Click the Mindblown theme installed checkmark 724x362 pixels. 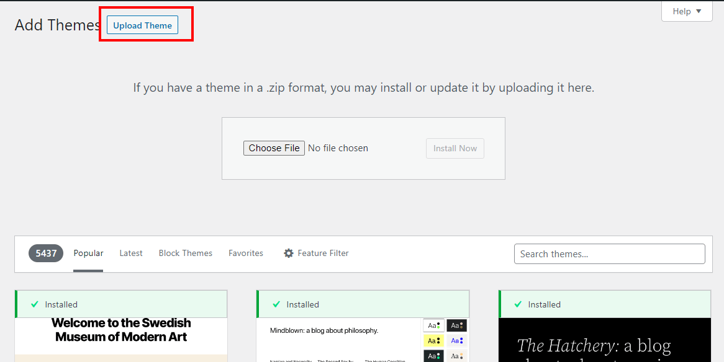[275, 304]
